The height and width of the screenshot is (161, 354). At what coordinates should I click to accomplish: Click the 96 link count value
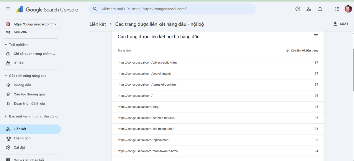pyautogui.click(x=316, y=96)
